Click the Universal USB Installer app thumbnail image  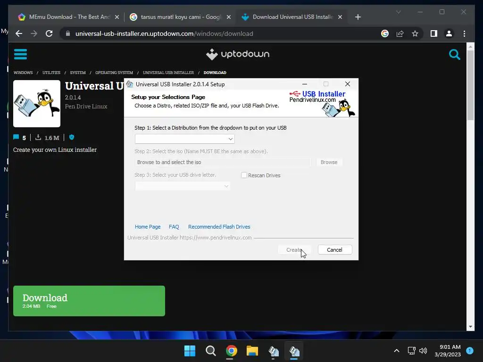point(37,104)
